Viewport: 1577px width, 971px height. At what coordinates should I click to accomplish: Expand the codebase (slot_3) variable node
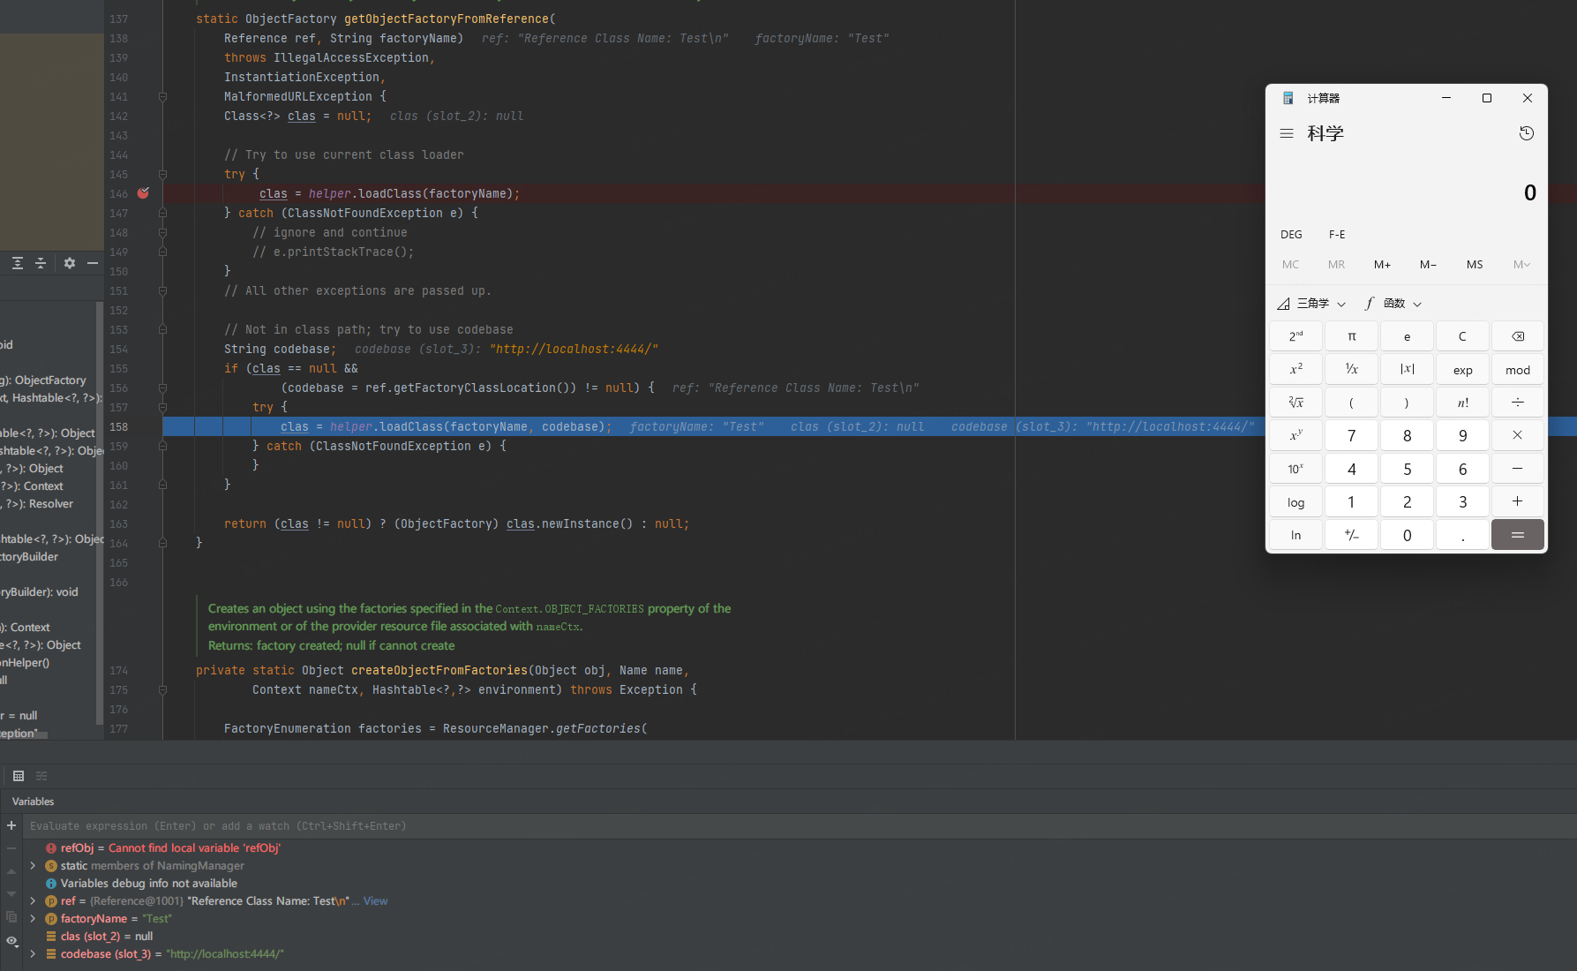[33, 954]
